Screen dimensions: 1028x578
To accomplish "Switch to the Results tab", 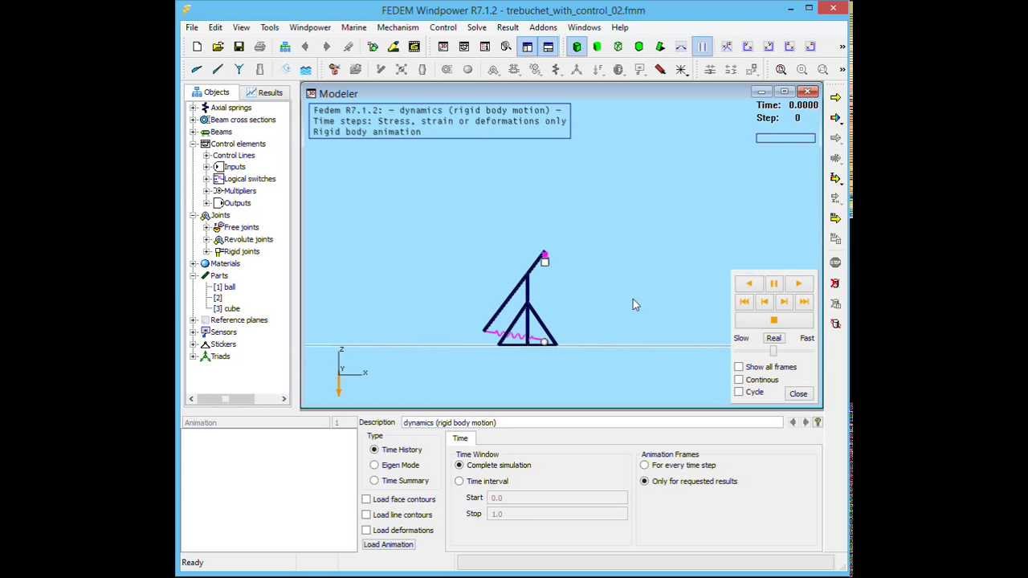I will pyautogui.click(x=264, y=92).
